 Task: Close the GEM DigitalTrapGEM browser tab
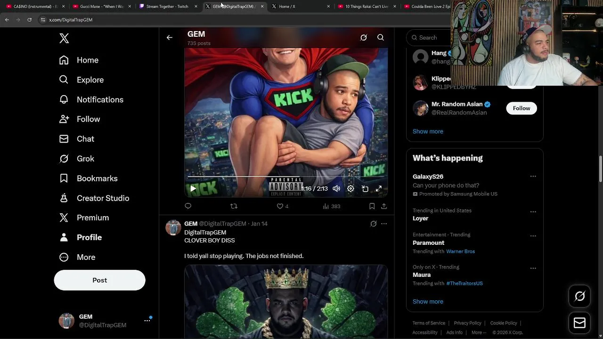tap(262, 7)
